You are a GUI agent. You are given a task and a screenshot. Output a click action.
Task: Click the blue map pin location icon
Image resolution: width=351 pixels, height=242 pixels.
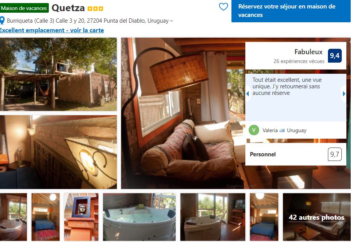pyautogui.click(x=2, y=21)
